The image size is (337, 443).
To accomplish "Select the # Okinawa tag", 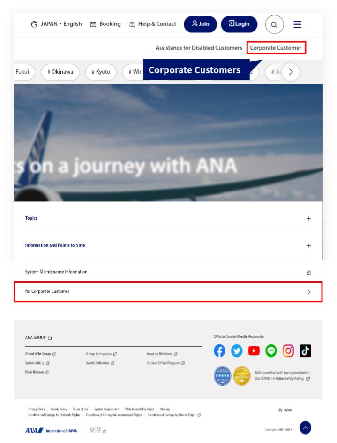I will (60, 72).
